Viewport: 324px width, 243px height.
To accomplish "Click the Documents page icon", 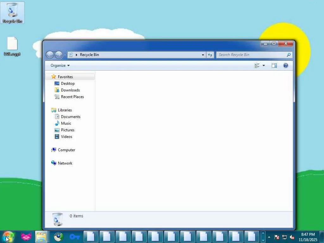I will pyautogui.click(x=57, y=116).
